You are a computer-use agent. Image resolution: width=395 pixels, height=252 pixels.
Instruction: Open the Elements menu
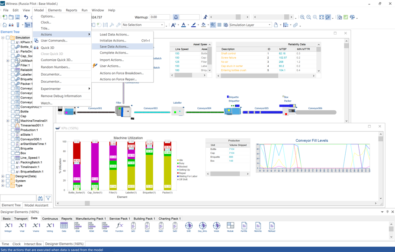coord(55,10)
